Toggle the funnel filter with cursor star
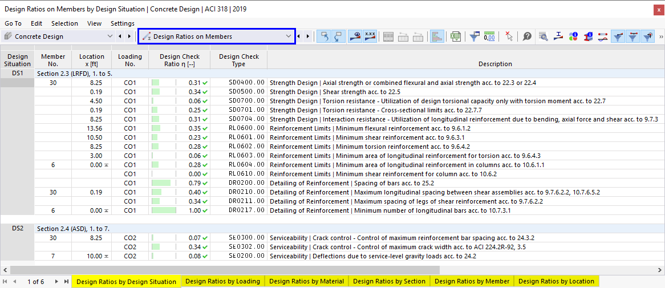 coord(648,36)
